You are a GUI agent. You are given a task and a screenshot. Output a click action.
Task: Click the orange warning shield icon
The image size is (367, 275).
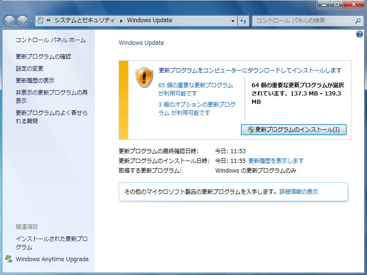click(144, 77)
